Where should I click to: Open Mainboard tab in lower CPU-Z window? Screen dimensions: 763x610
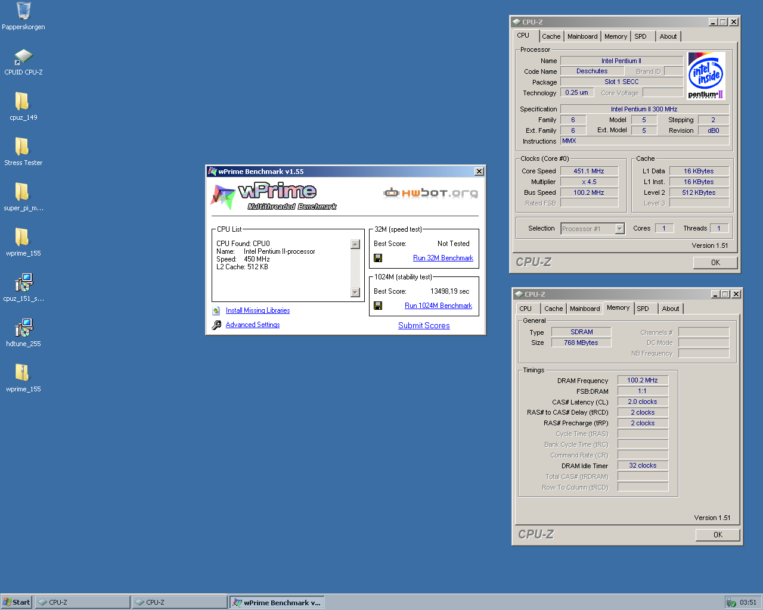click(585, 309)
